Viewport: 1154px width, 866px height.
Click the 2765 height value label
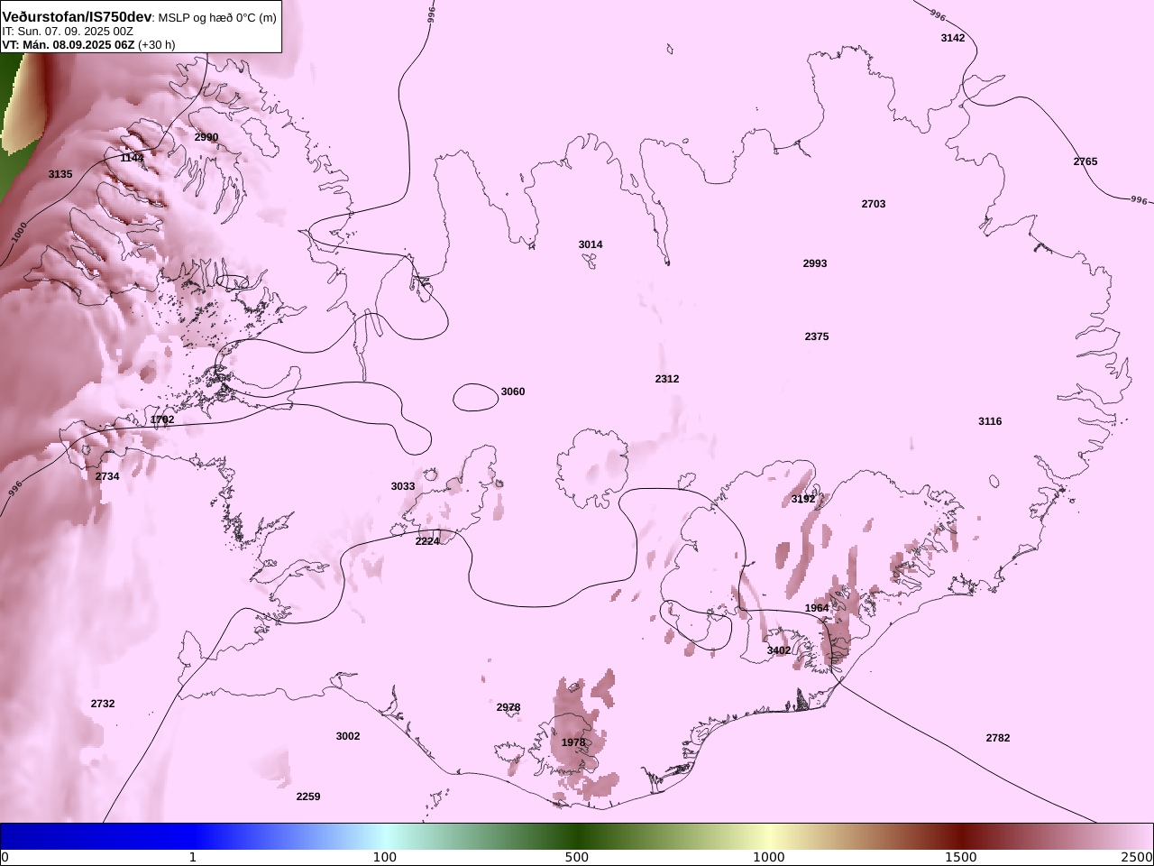[x=1085, y=161]
